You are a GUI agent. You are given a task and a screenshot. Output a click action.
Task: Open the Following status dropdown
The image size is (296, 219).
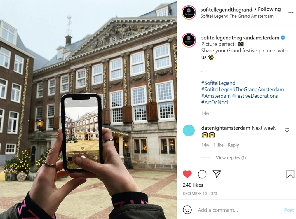coord(269,9)
